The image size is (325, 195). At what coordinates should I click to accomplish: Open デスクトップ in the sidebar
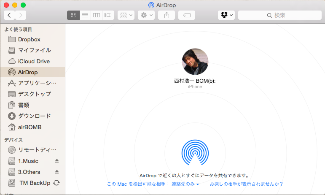pos(33,94)
